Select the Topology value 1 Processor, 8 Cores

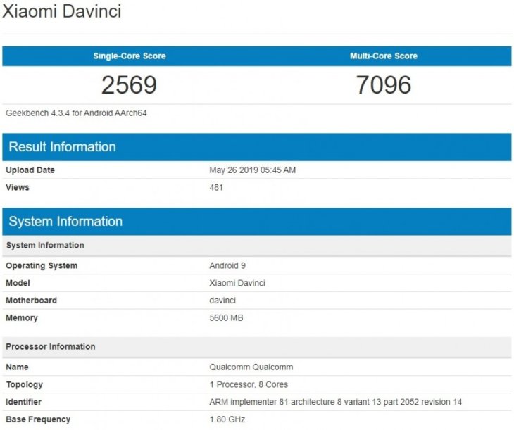point(249,385)
